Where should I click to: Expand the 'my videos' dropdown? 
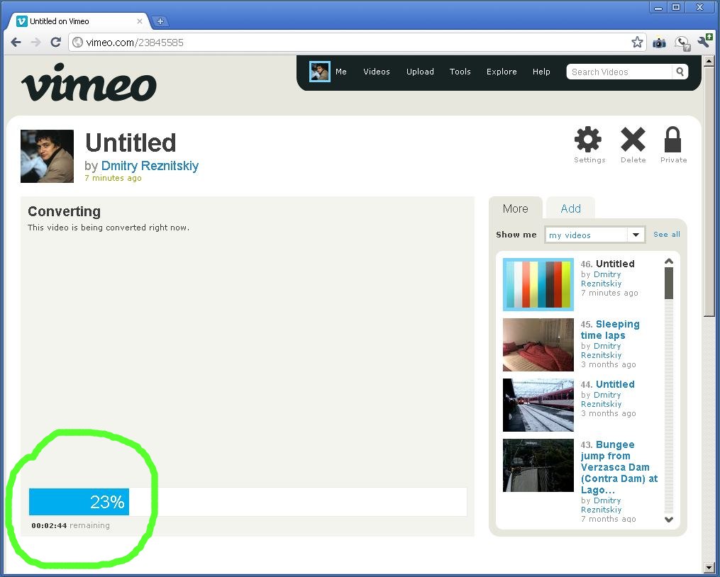pos(636,235)
